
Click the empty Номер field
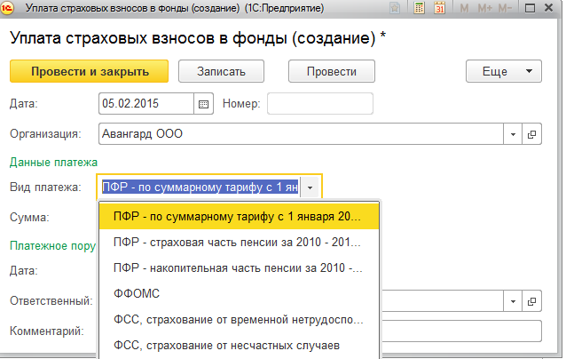click(320, 104)
